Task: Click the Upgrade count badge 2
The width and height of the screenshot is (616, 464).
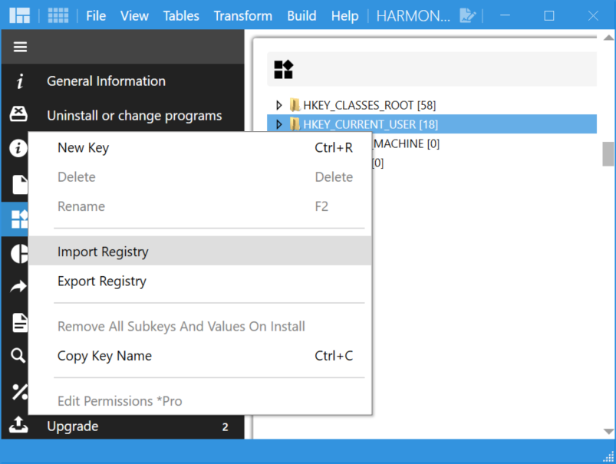Action: pyautogui.click(x=225, y=427)
